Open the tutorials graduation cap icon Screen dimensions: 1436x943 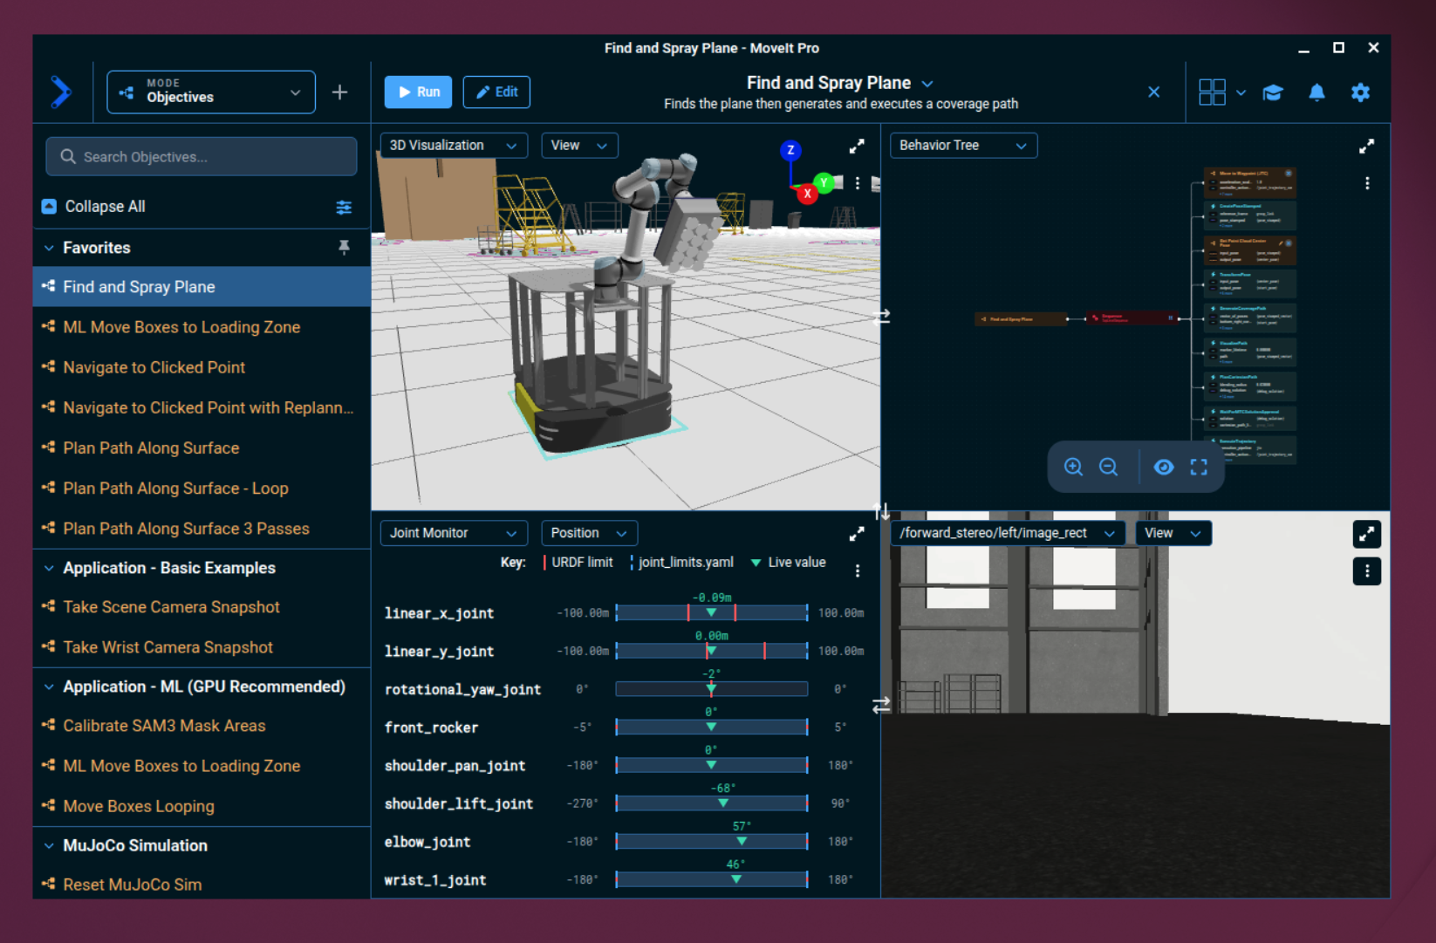1273,92
